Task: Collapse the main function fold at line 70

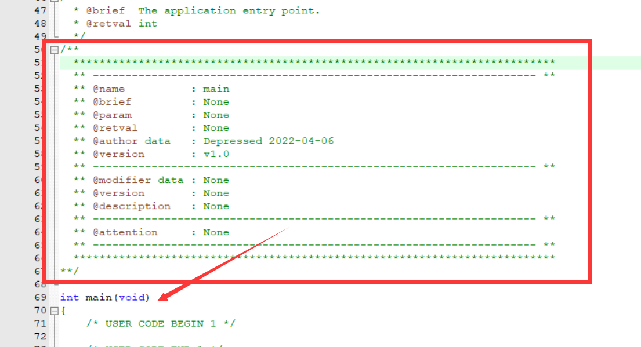Action: 55,311
